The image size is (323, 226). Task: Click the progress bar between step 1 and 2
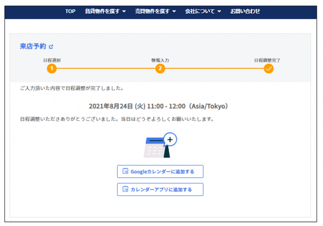coord(106,68)
